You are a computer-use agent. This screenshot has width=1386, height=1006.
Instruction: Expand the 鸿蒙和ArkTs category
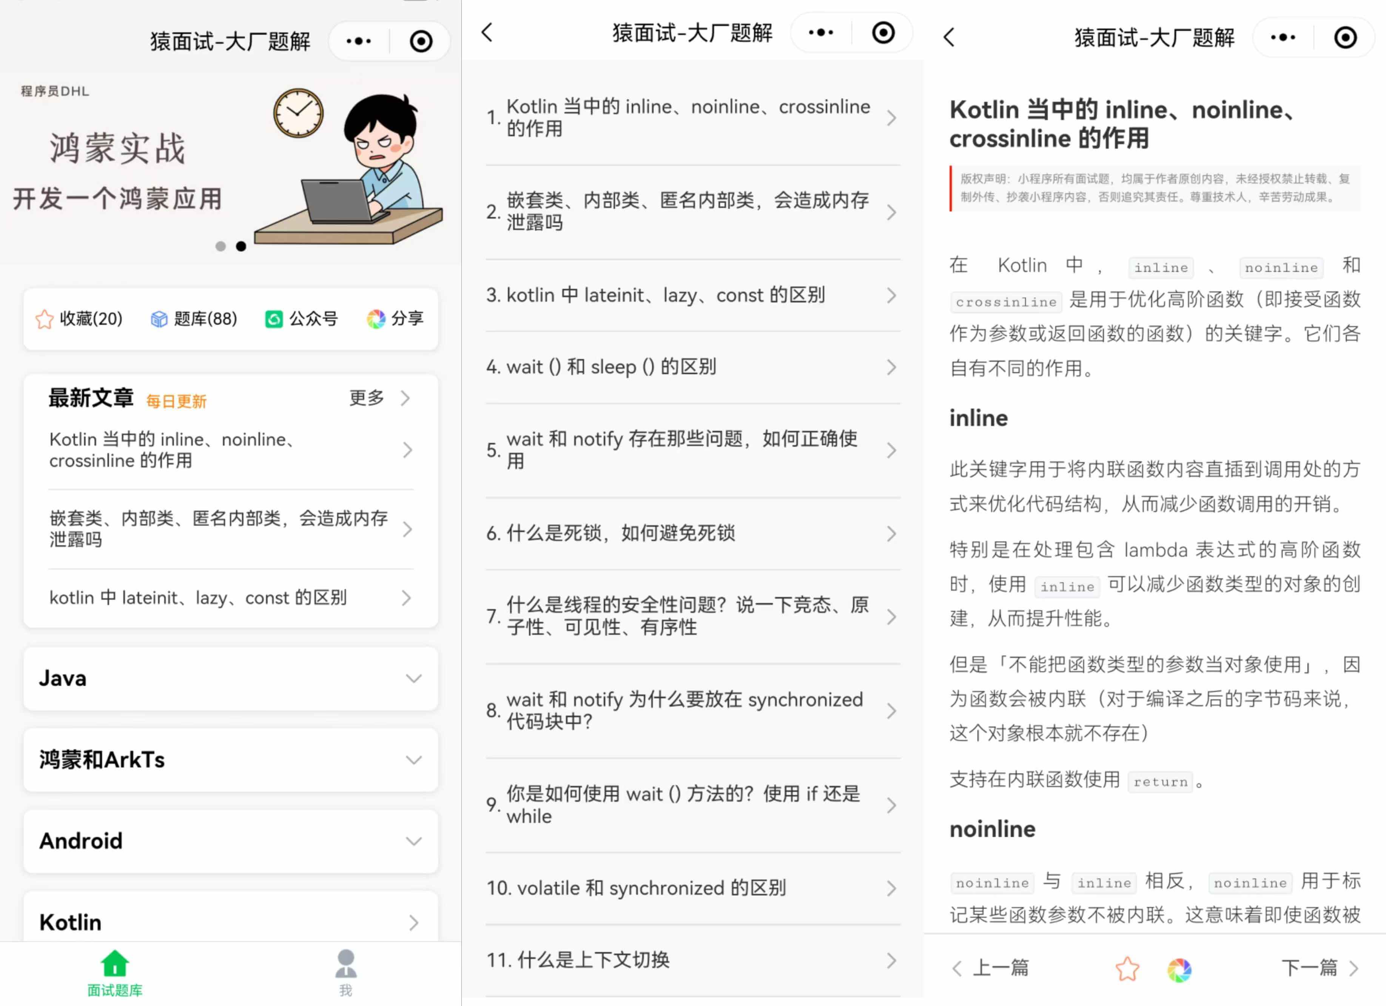point(231,760)
